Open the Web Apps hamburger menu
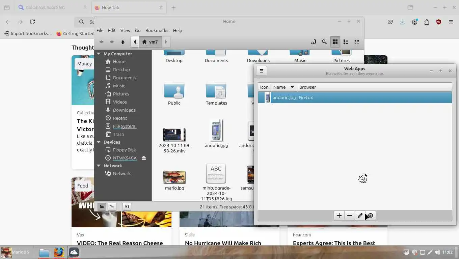Viewport: 459px width, 259px height. [262, 71]
